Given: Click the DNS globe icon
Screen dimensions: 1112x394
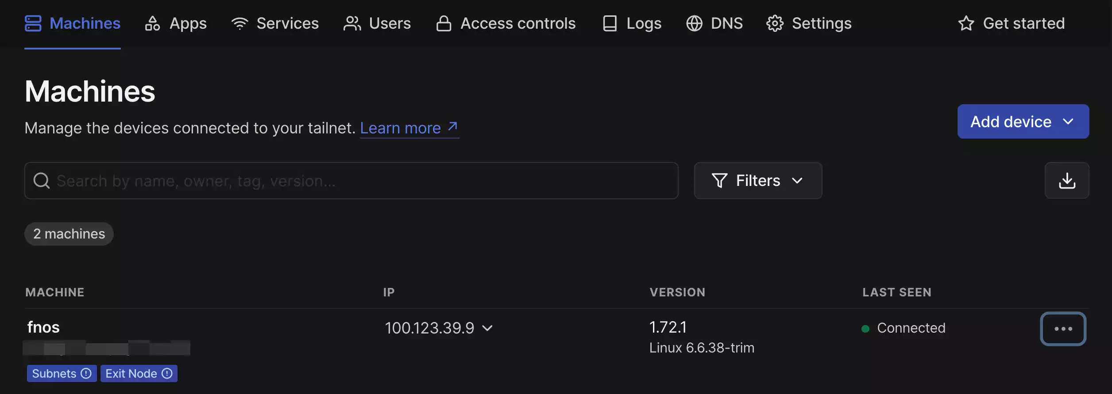Looking at the screenshot, I should pos(694,23).
